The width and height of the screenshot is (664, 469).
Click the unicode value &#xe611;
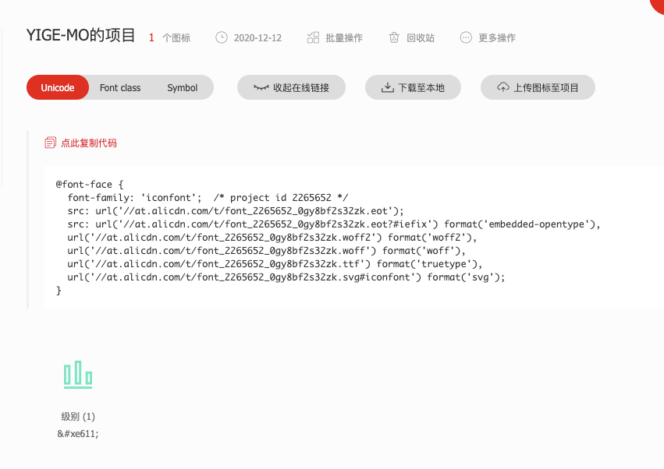coord(78,433)
